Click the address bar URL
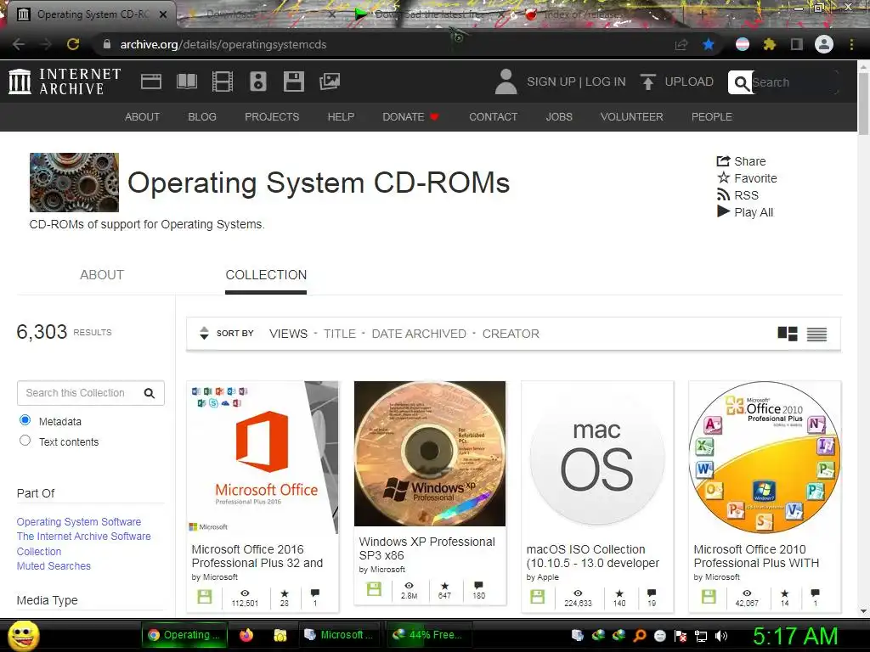The width and height of the screenshot is (870, 652). (223, 44)
